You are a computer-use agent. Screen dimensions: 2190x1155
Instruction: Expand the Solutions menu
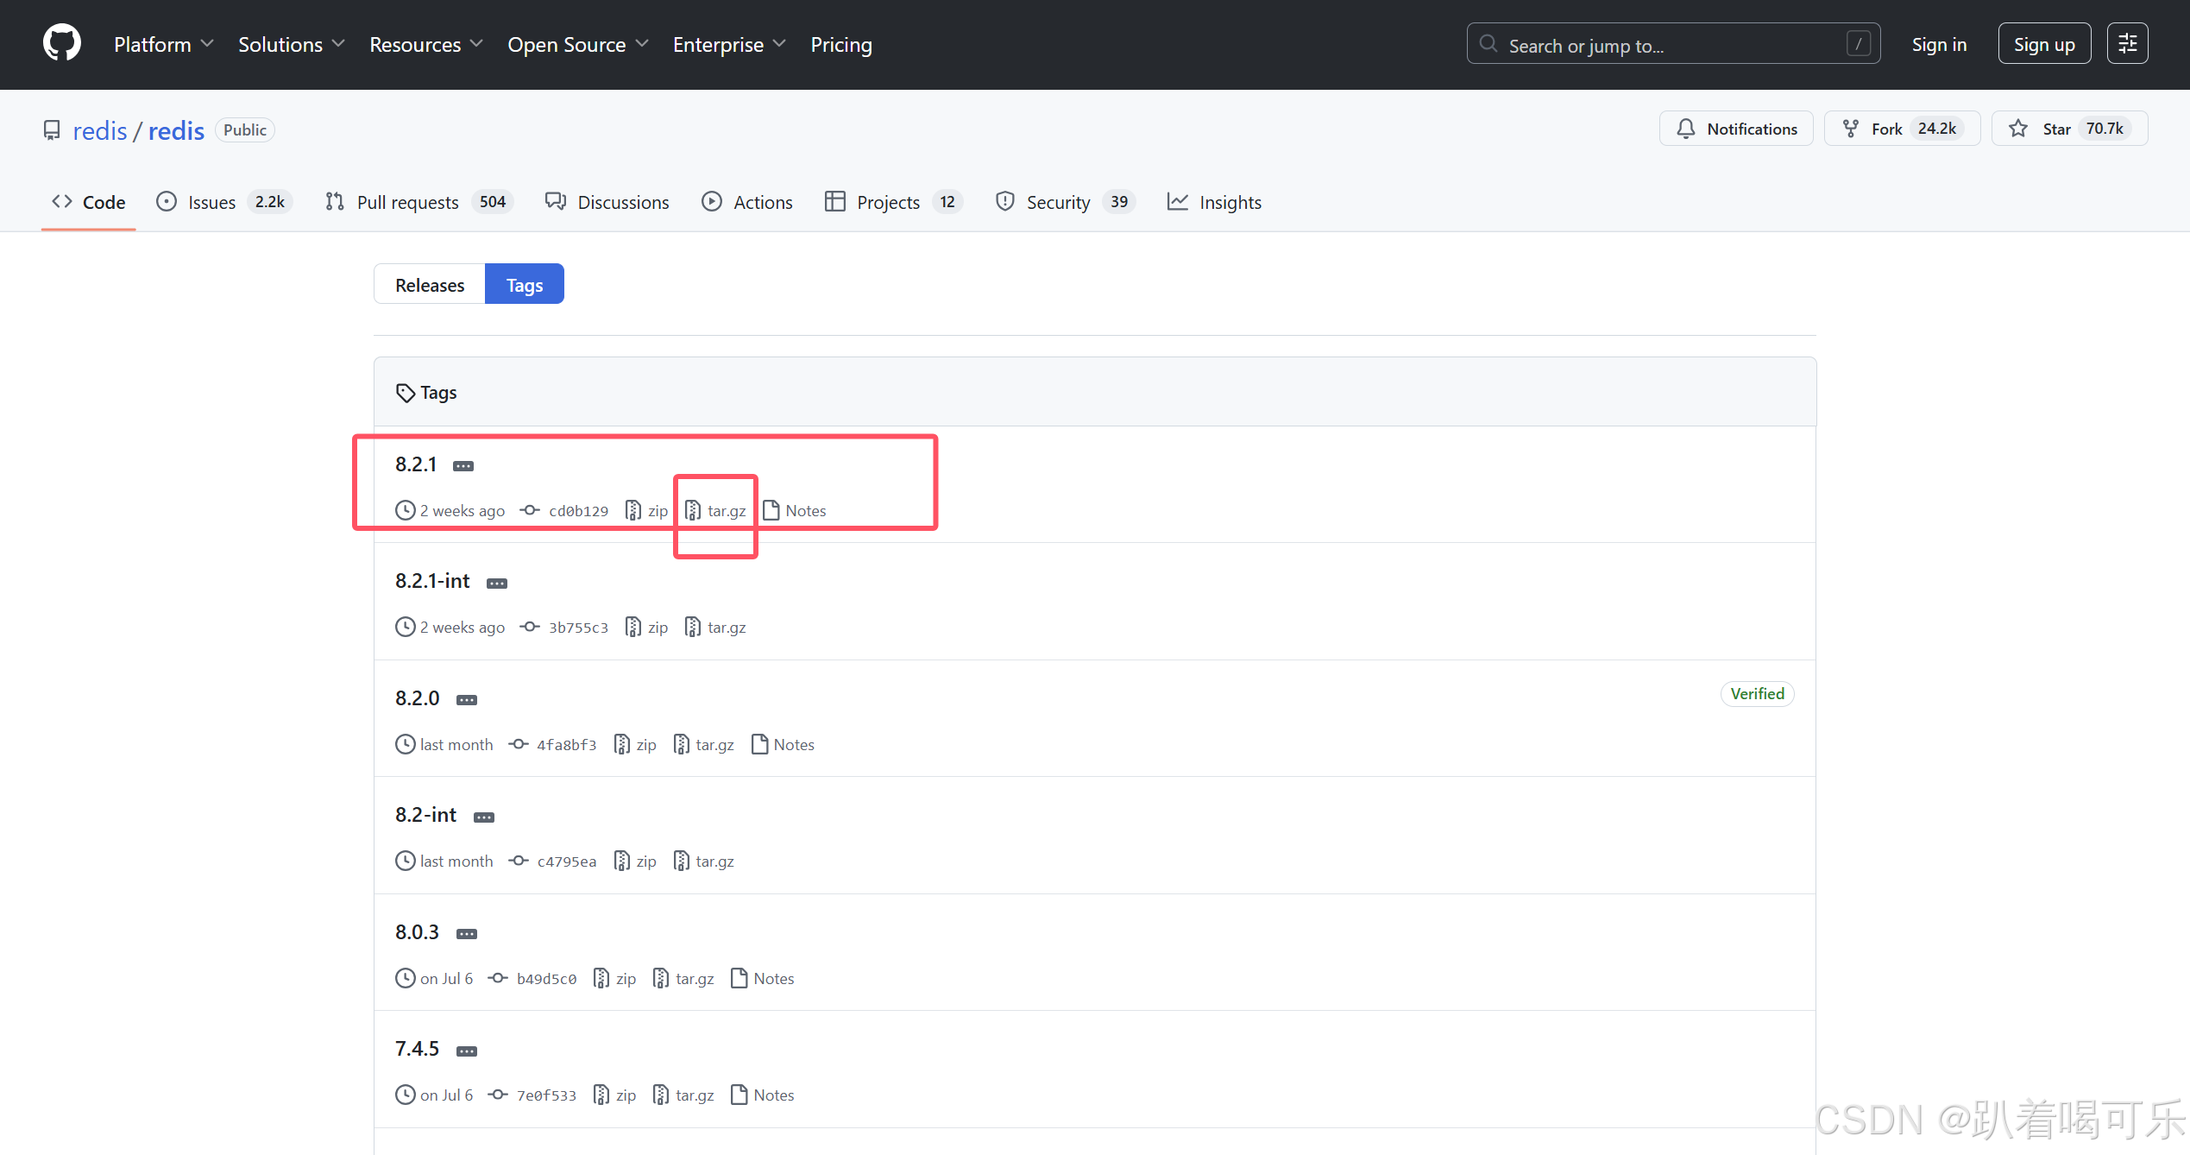coord(292,45)
